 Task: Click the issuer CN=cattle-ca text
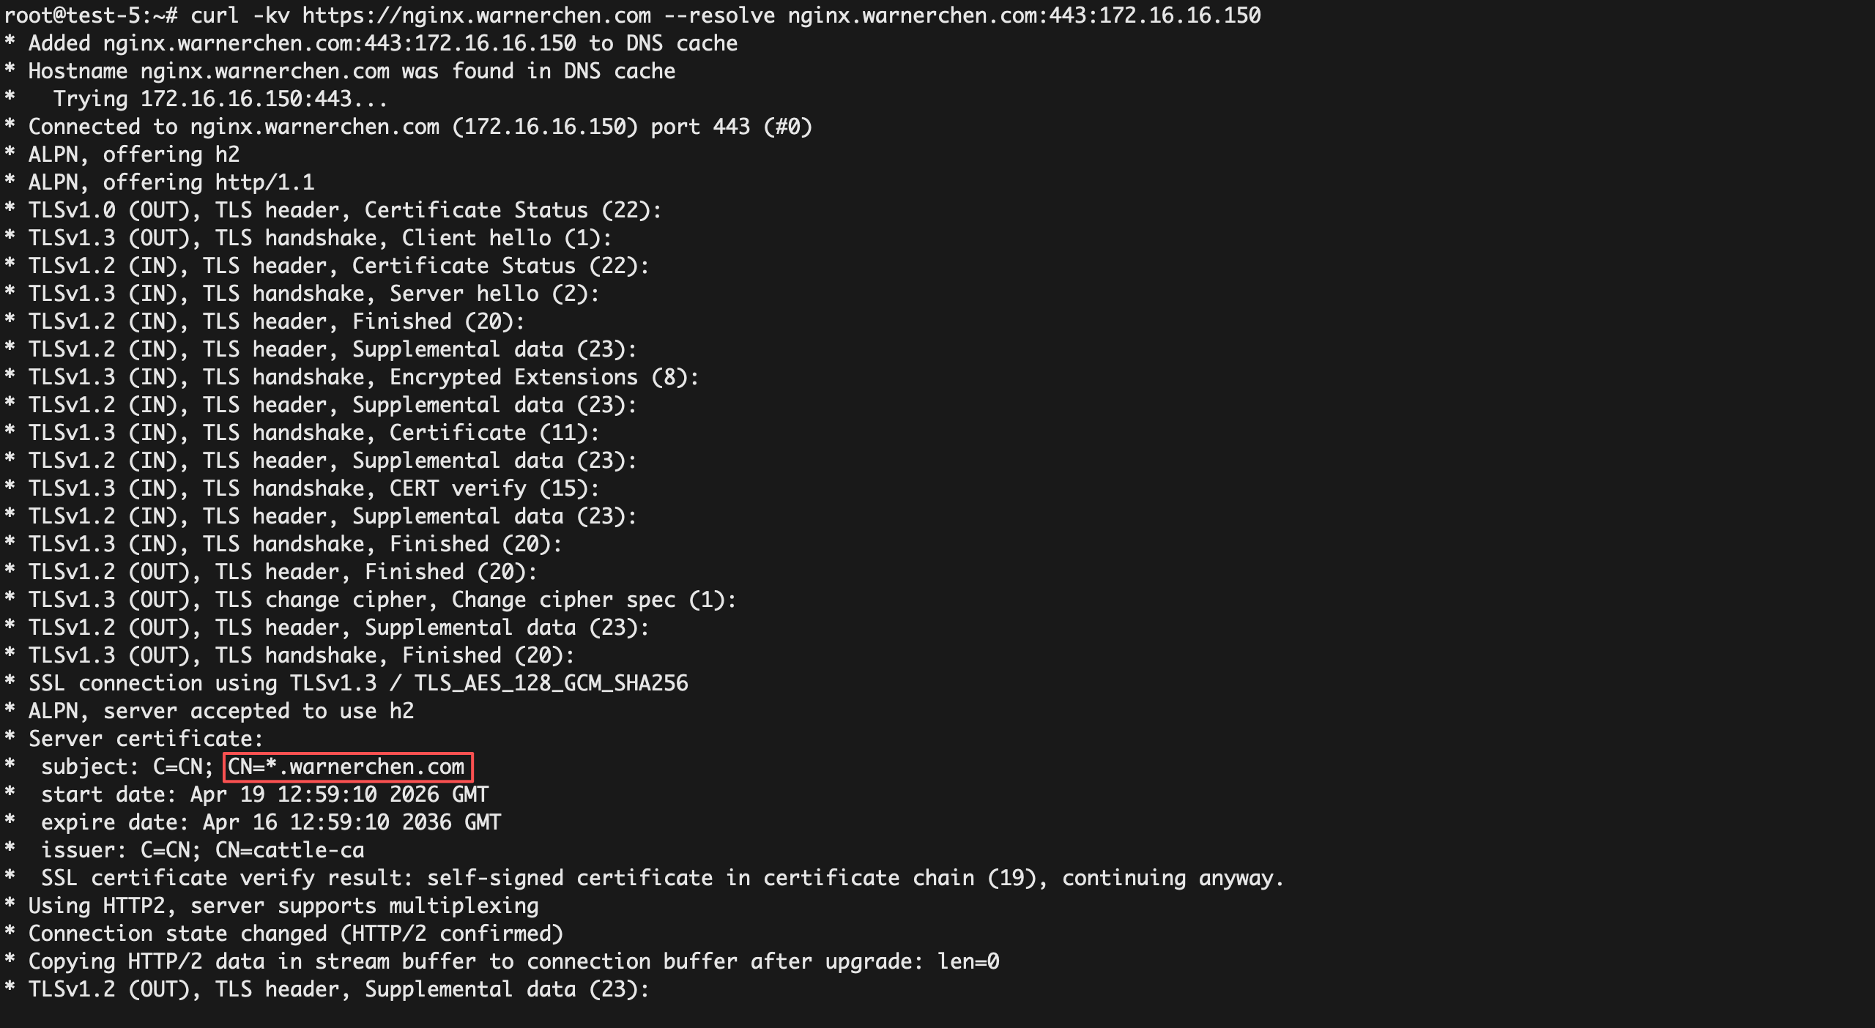click(289, 850)
